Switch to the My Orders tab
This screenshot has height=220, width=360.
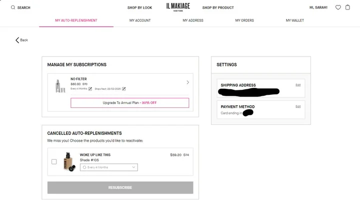pos(244,20)
